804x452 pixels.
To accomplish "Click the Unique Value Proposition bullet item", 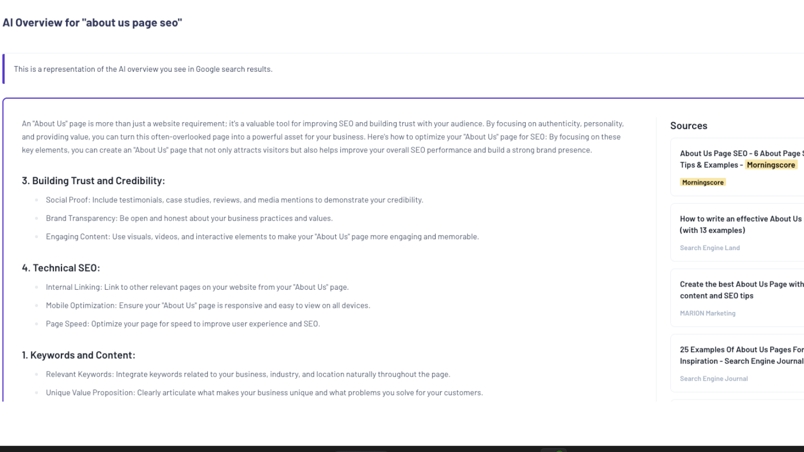I will tap(264, 392).
